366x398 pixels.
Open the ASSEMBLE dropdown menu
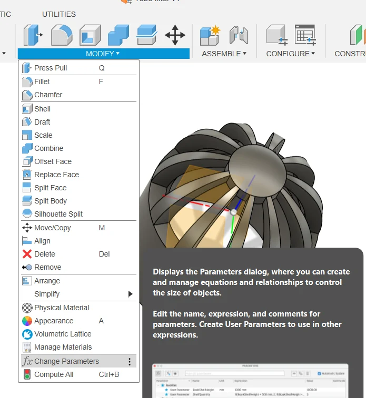pyautogui.click(x=224, y=54)
